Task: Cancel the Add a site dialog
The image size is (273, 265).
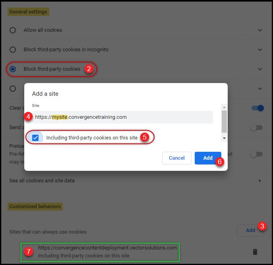Action: pos(177,158)
